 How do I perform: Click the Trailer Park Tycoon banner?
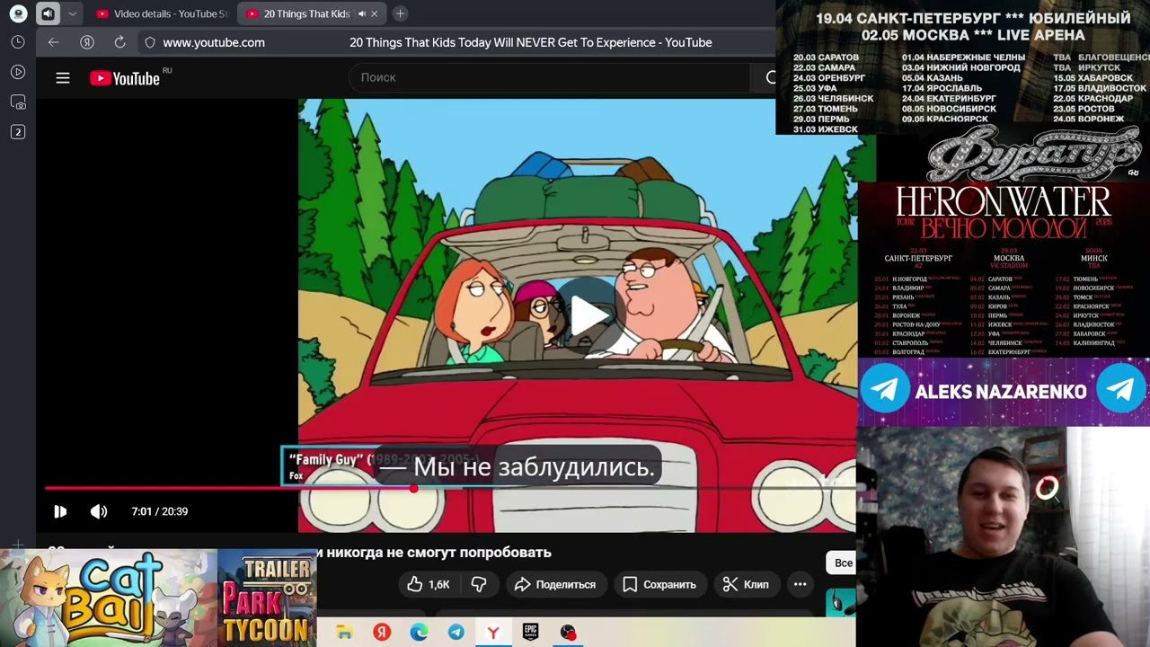[267, 598]
